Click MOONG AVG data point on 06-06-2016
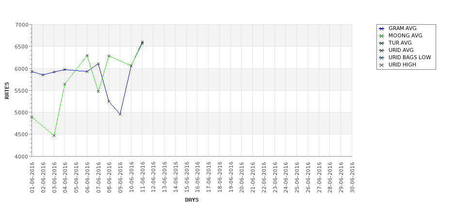This screenshot has width=473, height=208. [87, 55]
